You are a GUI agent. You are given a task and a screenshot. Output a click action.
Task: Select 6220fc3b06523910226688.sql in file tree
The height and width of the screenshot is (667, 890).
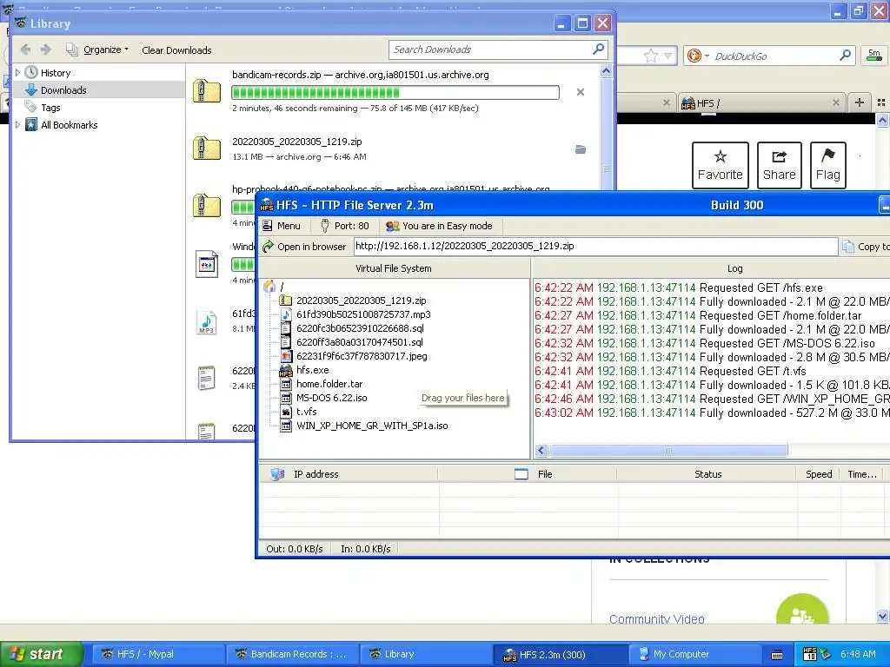click(360, 328)
